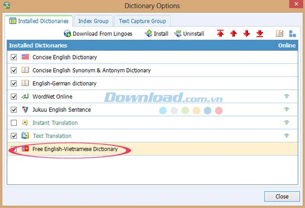Click the online signal icon for WordNet Online
Screen dimensions: 305x208
[x=287, y=96]
